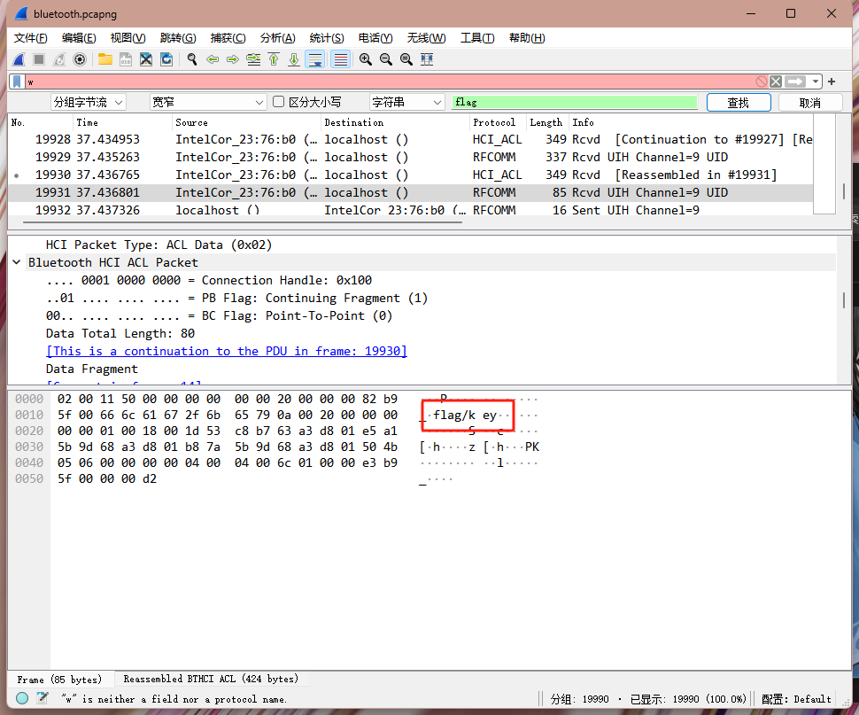Click the find packet magnifier icon

pyautogui.click(x=192, y=59)
